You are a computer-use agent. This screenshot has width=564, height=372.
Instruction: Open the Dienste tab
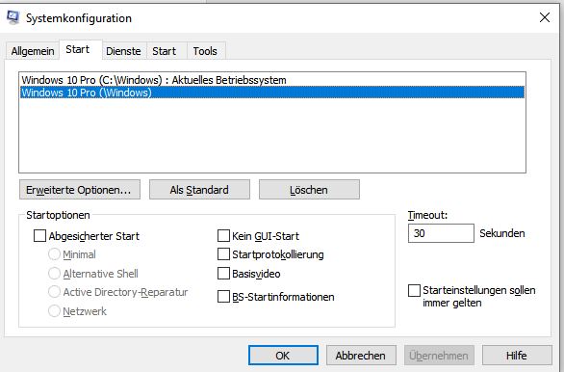tap(123, 51)
